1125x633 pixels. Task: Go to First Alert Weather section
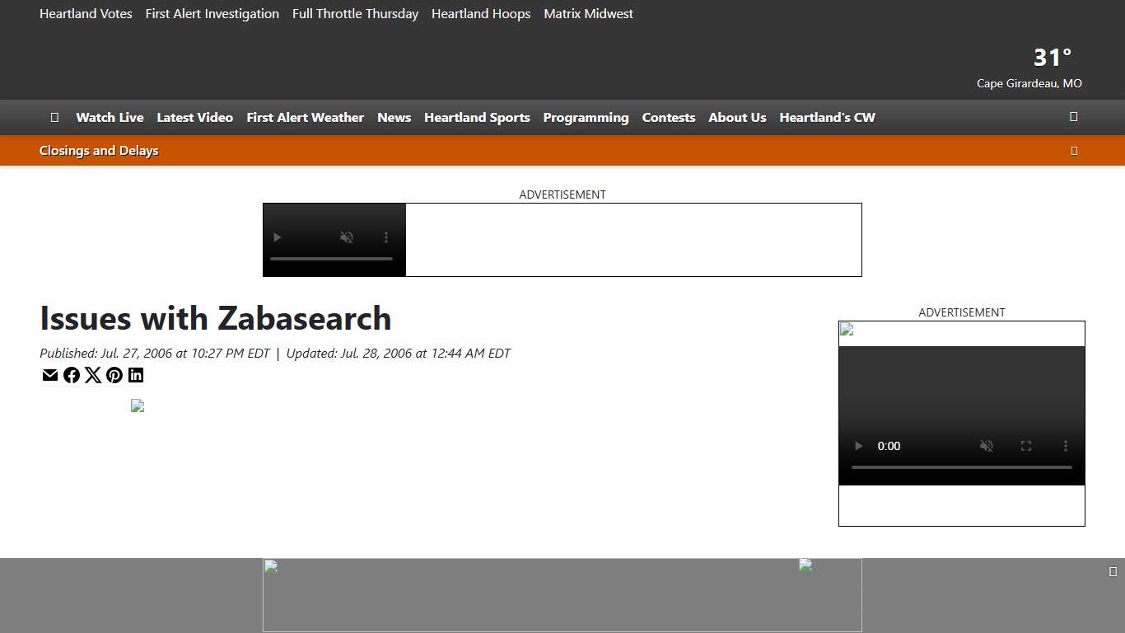[305, 117]
